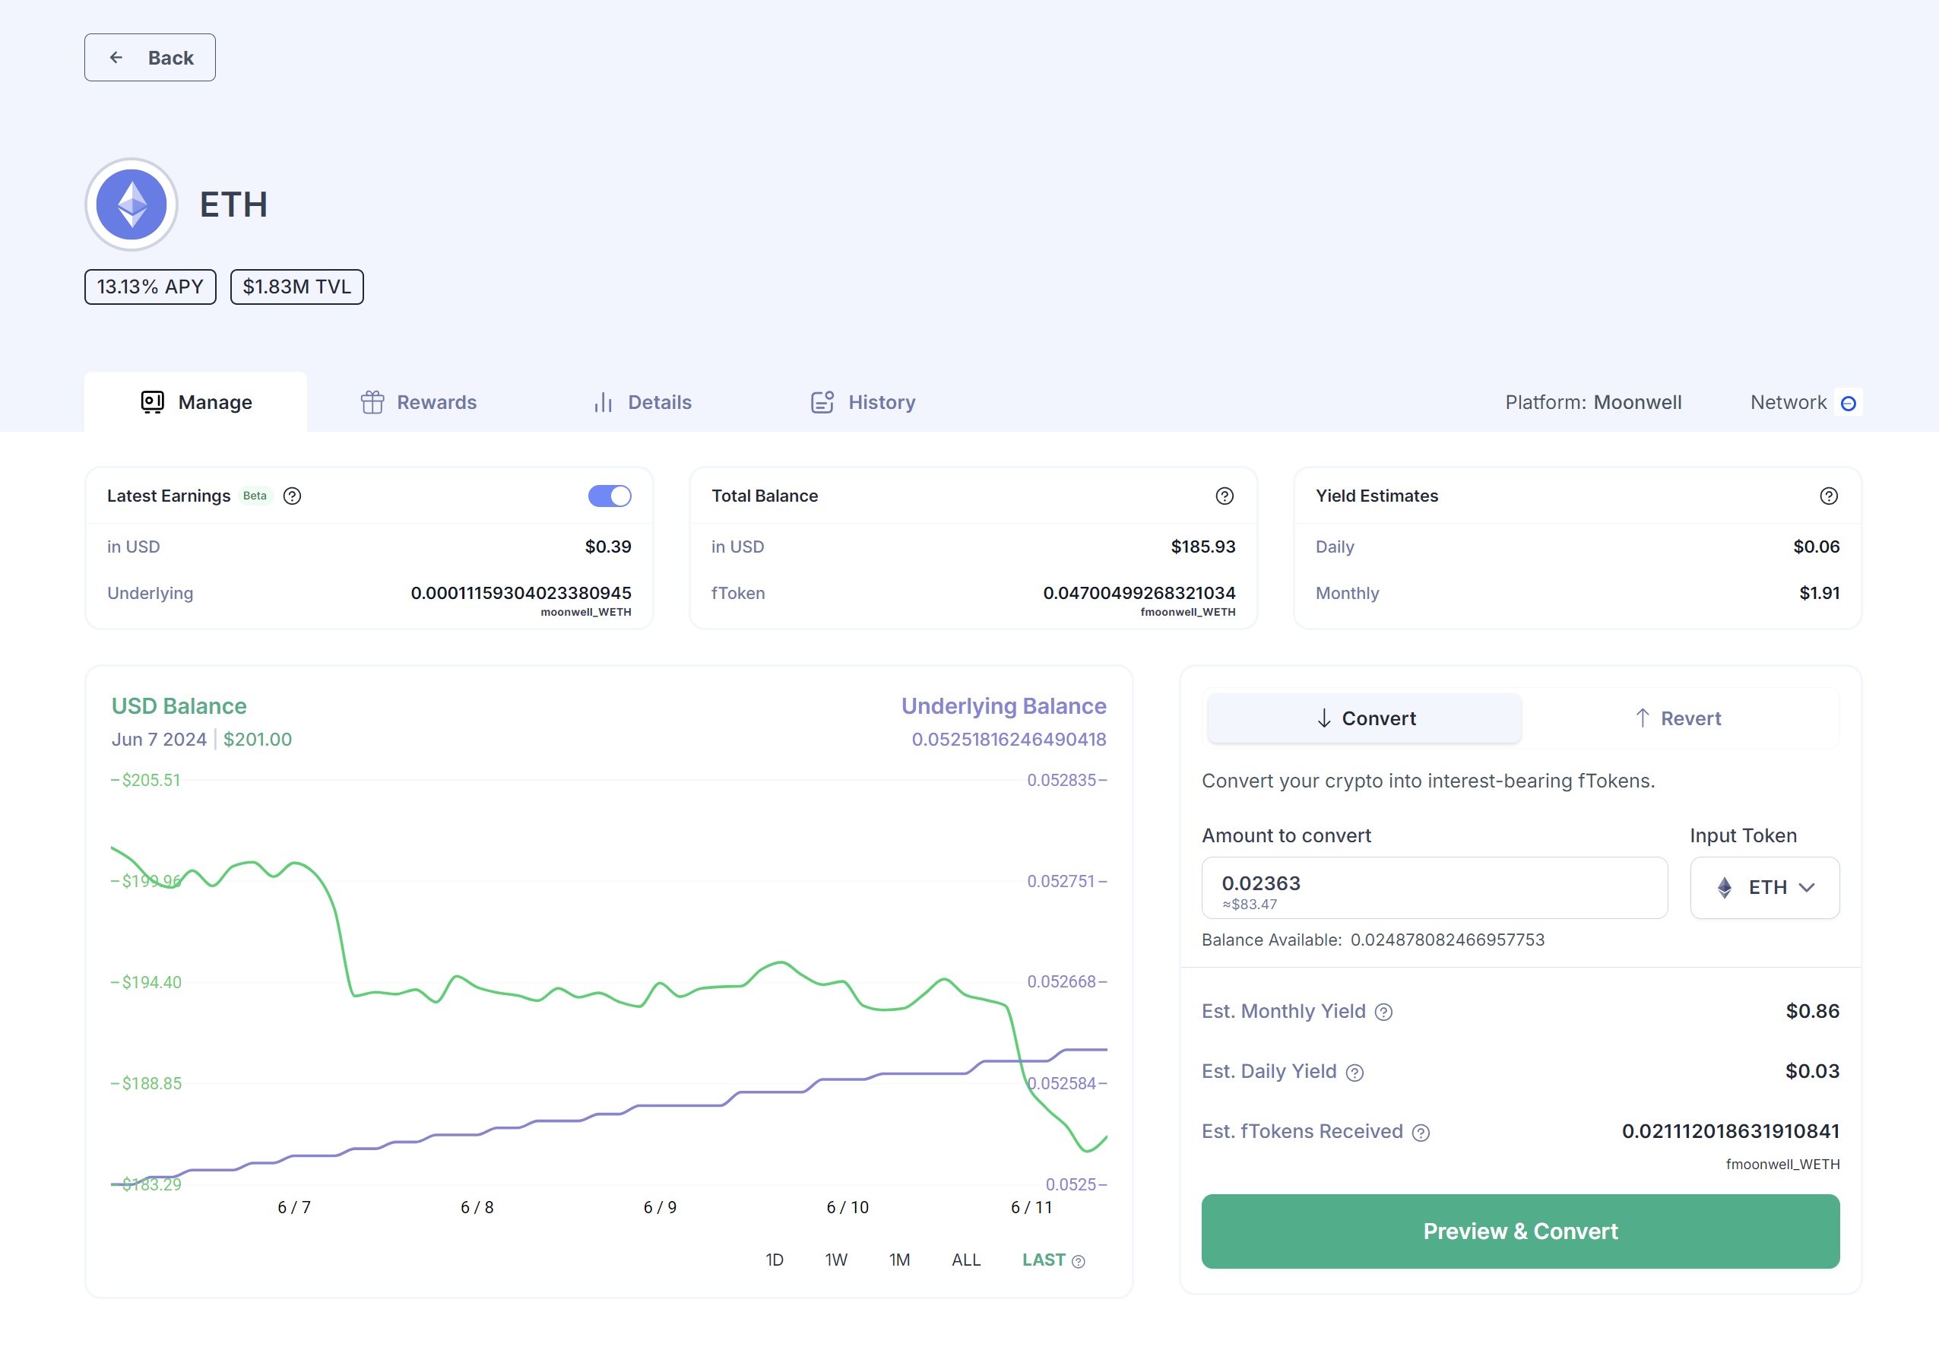Screen dimensions: 1939x1366
Task: Click the Network chain icon
Action: [1848, 403]
